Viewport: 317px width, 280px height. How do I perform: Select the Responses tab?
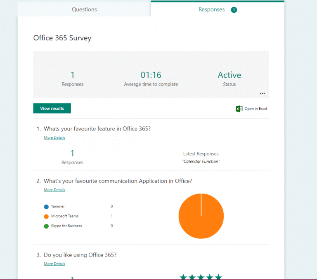211,9
